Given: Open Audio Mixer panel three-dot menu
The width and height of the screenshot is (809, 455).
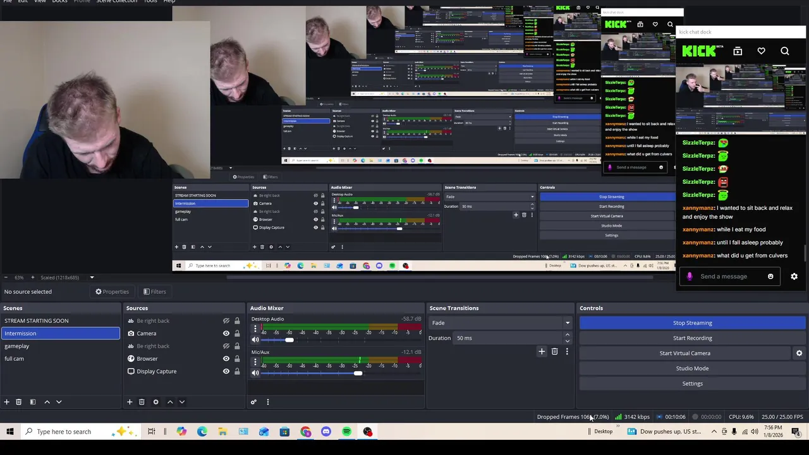Looking at the screenshot, I should [267, 402].
